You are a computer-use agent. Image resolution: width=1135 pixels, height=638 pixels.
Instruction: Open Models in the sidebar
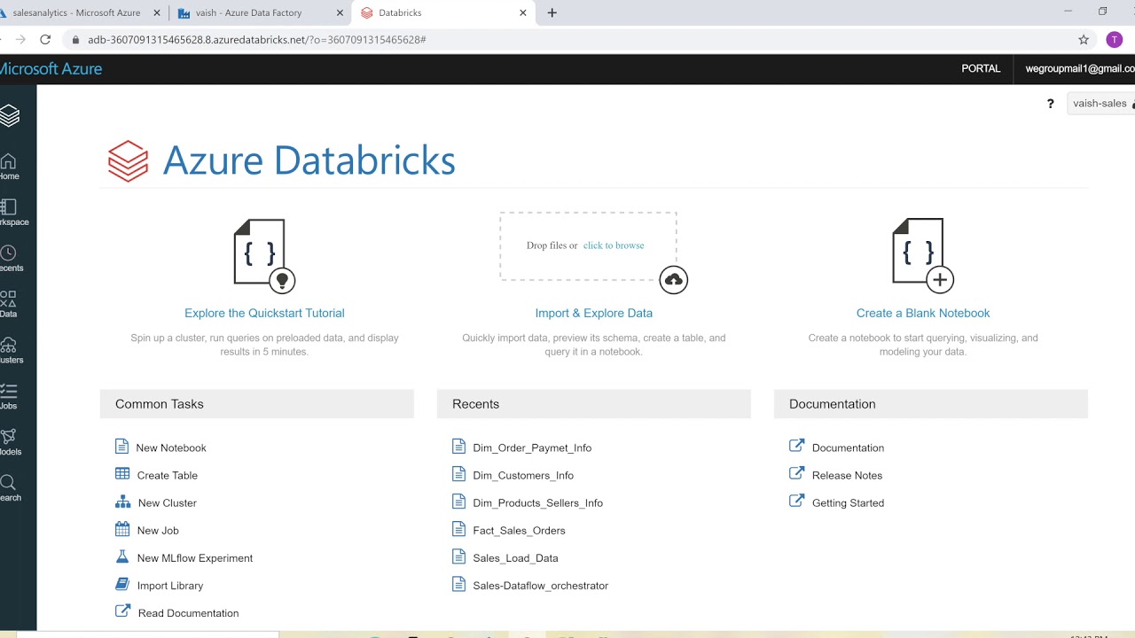tap(9, 443)
